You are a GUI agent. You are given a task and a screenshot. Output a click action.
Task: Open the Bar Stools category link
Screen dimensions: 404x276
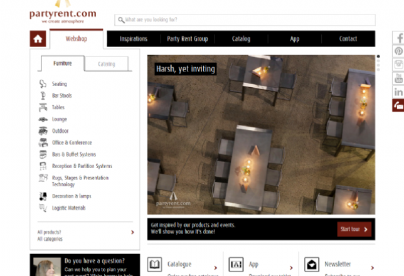tap(62, 95)
